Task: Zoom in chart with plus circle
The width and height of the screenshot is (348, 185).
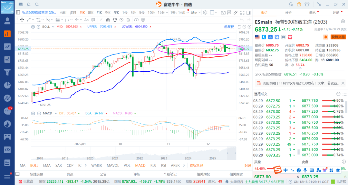Action: click(x=249, y=27)
